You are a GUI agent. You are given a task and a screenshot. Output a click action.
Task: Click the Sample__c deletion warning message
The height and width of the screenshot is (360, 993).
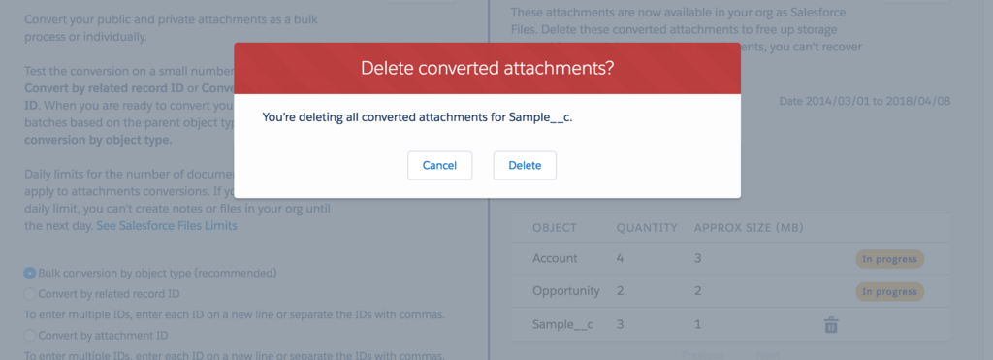(417, 117)
